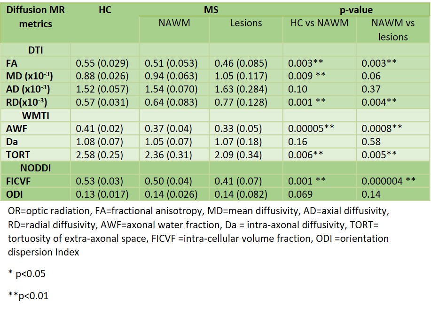431x309 pixels.
Task: Click the MS column header
Action: (x=211, y=9)
